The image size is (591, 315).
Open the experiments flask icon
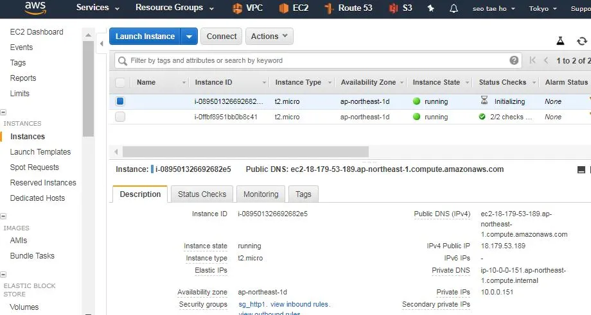tap(560, 40)
